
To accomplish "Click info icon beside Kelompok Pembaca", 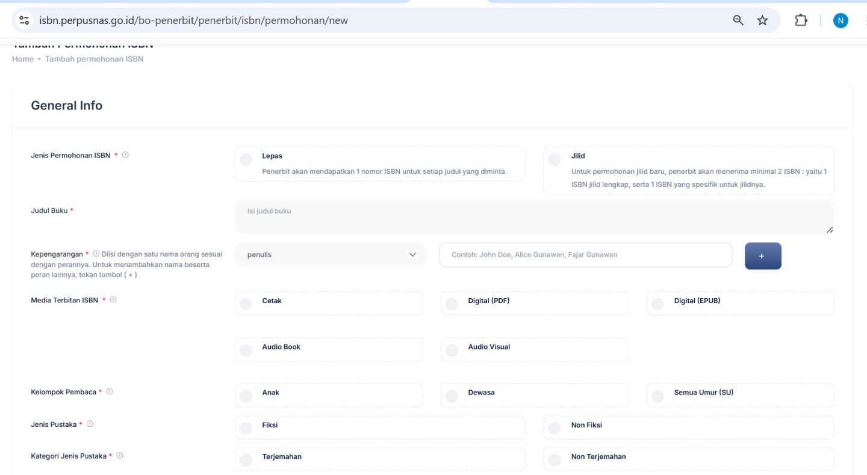I will tap(110, 392).
